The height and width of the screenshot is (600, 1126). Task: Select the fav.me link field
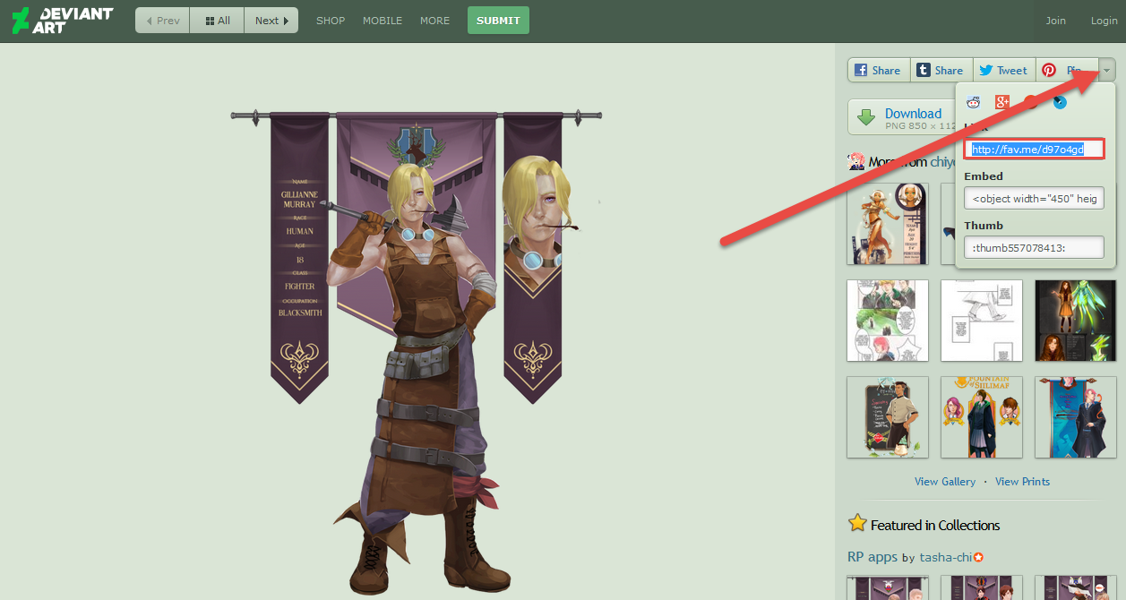point(1035,150)
